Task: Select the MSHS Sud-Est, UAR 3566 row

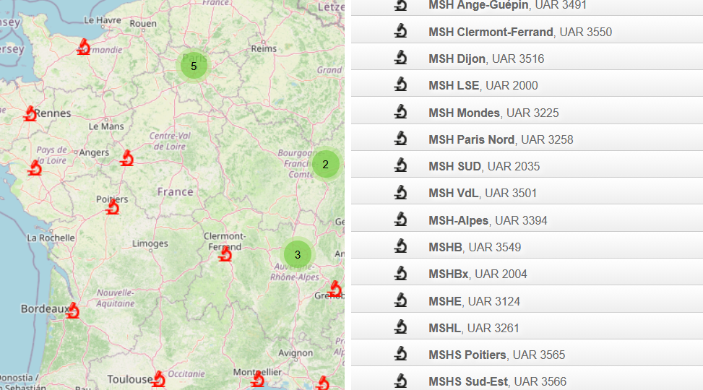Action: click(527, 378)
